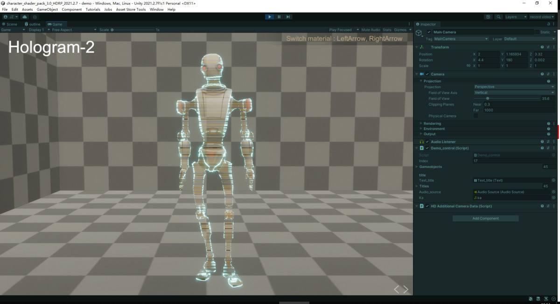560x304 pixels.
Task: Pause the game playback
Action: point(279,16)
